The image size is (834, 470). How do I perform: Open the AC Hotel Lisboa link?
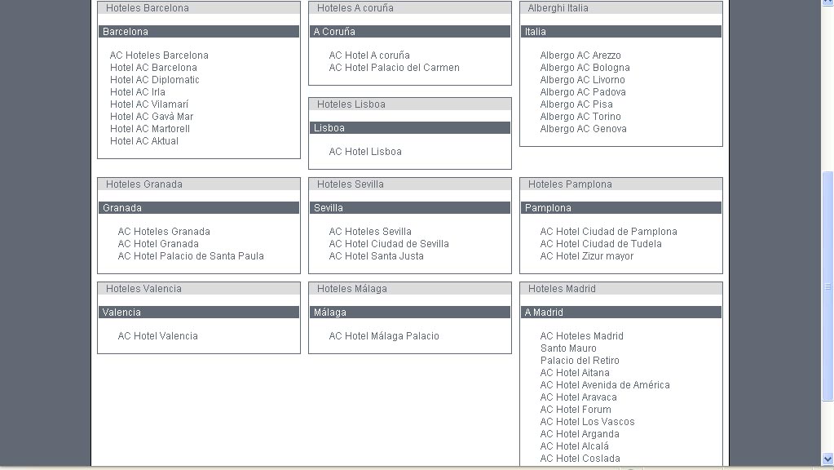[365, 152]
